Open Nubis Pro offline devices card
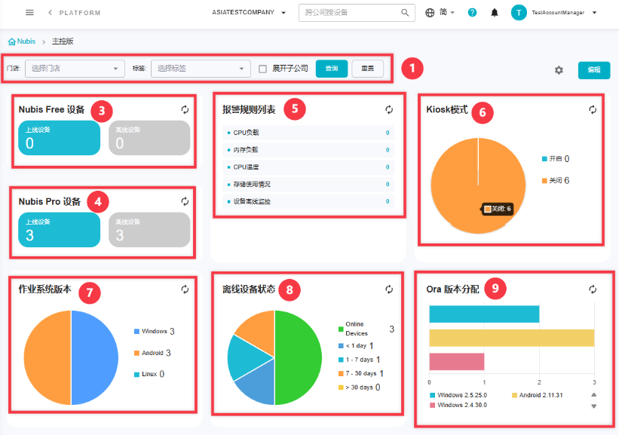 (x=149, y=230)
